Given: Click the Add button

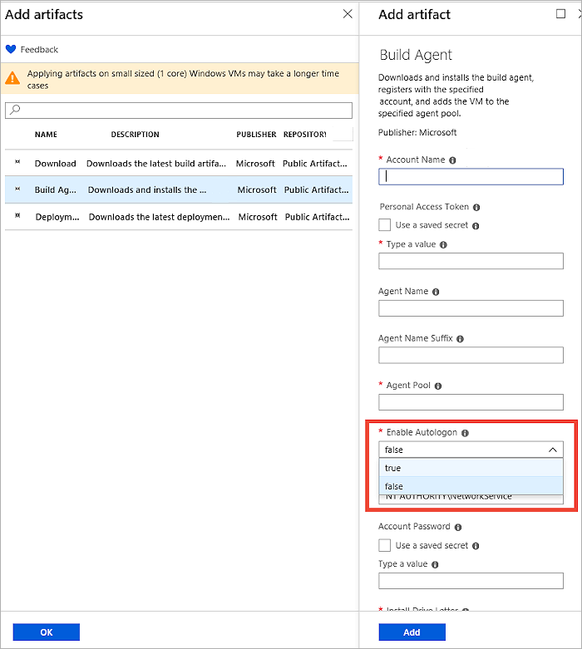Looking at the screenshot, I should click(x=412, y=632).
